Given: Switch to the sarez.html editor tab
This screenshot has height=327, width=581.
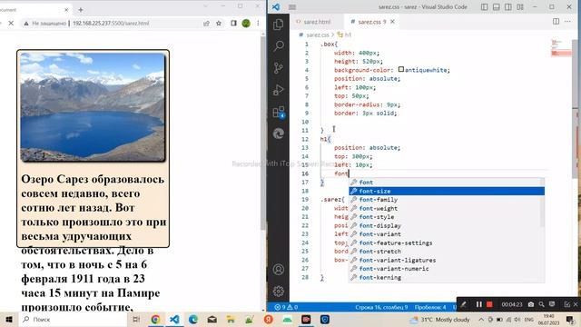Looking at the screenshot, I should coord(317,22).
